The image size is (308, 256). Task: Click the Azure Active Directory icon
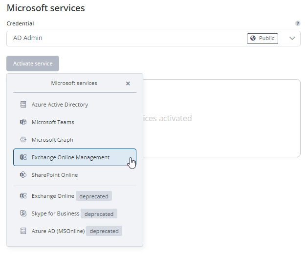click(x=23, y=105)
